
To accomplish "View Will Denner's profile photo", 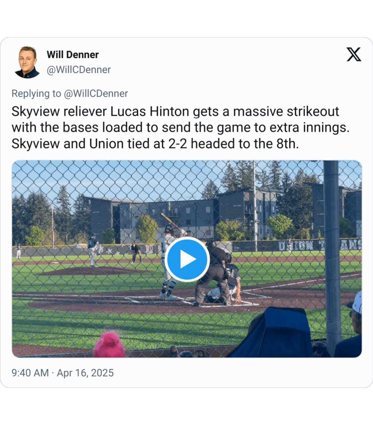I will [27, 63].
